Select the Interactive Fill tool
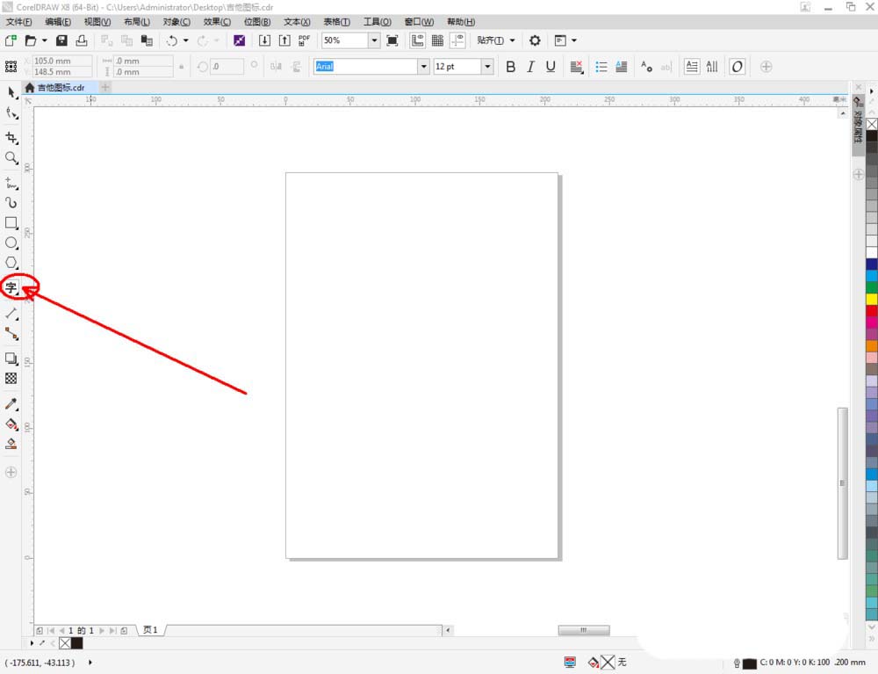Image resolution: width=878 pixels, height=674 pixels. pos(11,424)
